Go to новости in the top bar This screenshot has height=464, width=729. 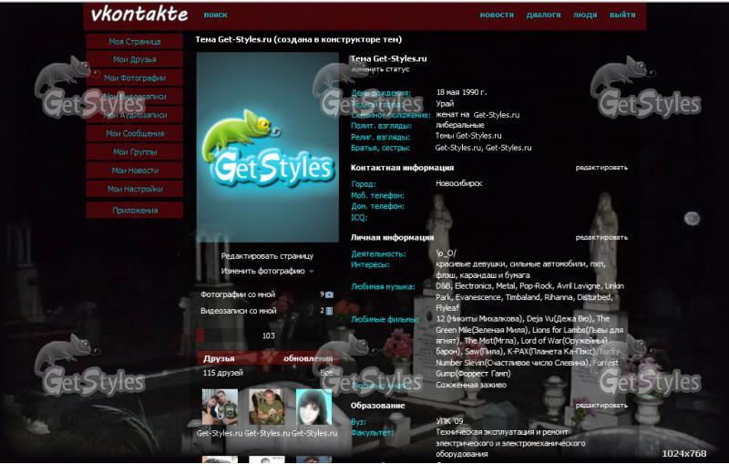click(497, 15)
